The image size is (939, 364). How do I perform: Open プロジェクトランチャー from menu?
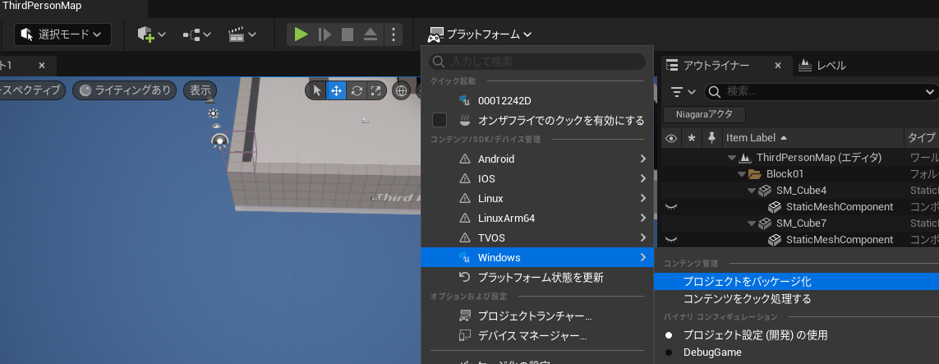pos(537,316)
